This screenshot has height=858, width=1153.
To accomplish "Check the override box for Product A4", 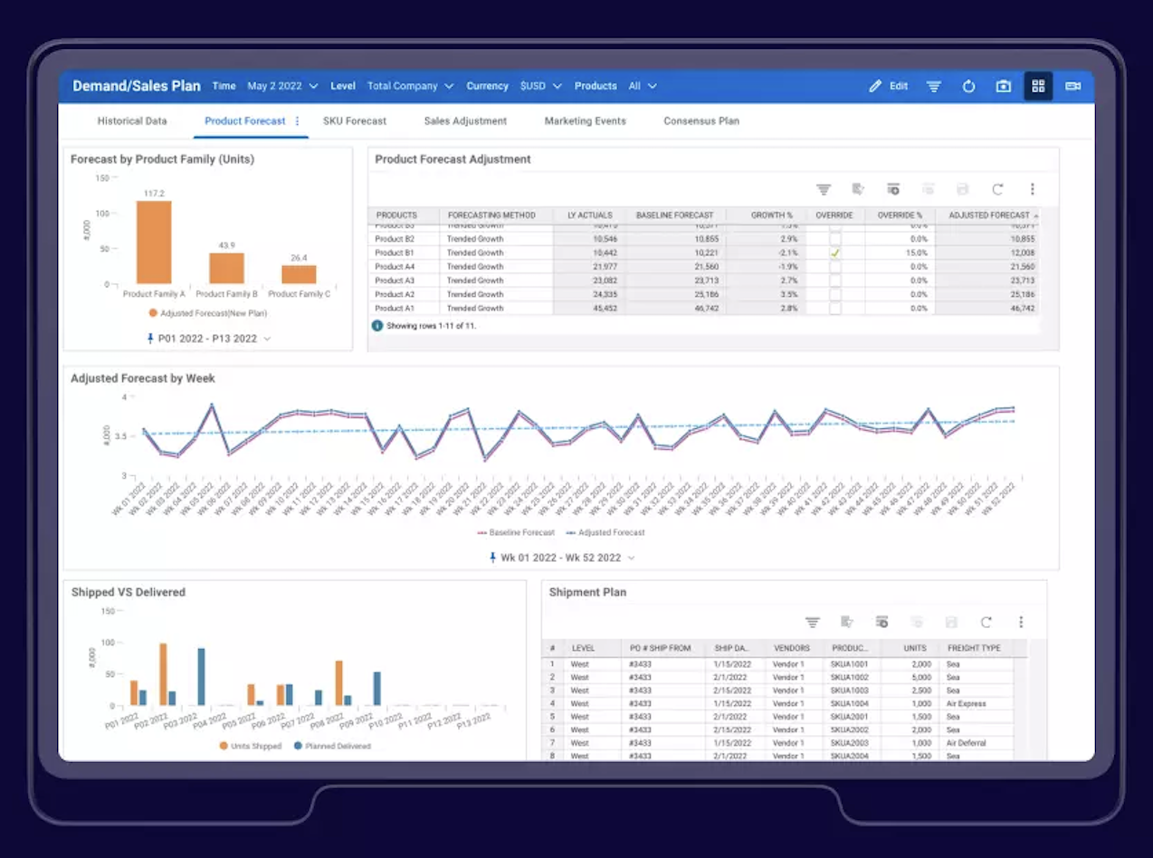I will tap(835, 267).
